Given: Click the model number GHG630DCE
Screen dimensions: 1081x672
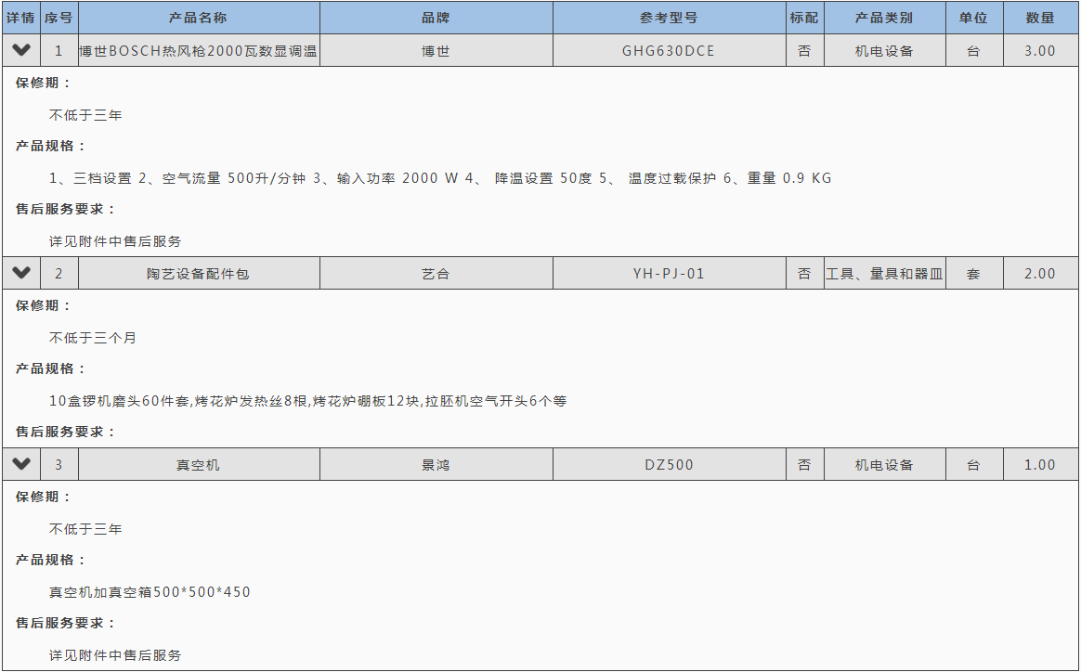Looking at the screenshot, I should pos(669,51).
